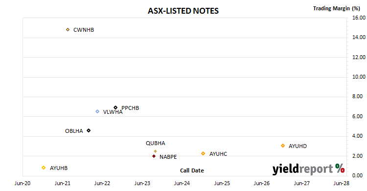
Task: Click the QUBHA diamond marker
Action: (x=155, y=151)
